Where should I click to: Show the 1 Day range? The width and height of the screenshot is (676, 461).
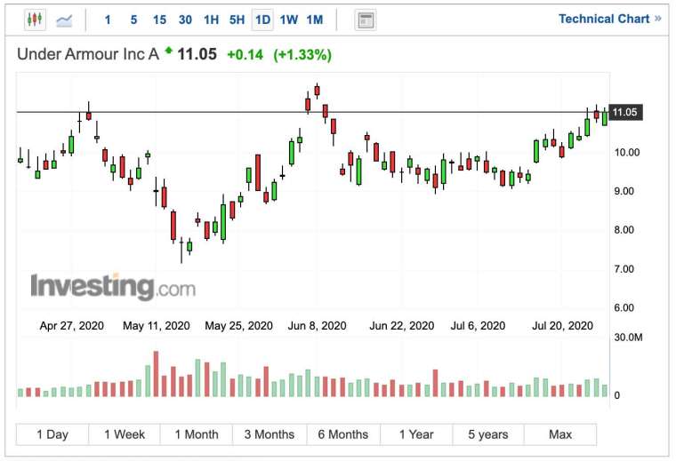[x=52, y=434]
